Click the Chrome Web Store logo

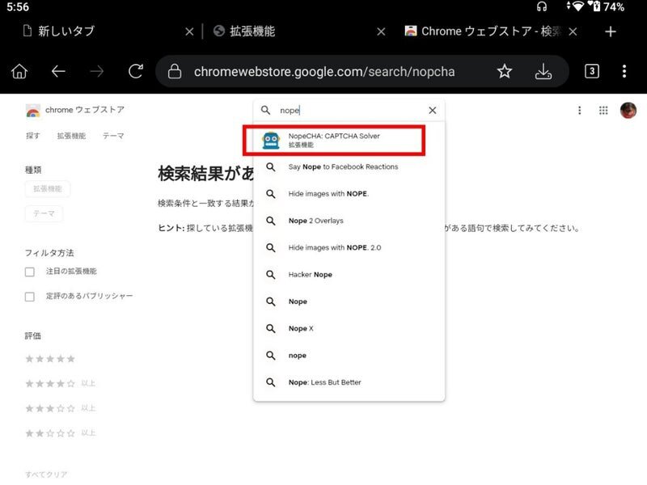tap(74, 110)
